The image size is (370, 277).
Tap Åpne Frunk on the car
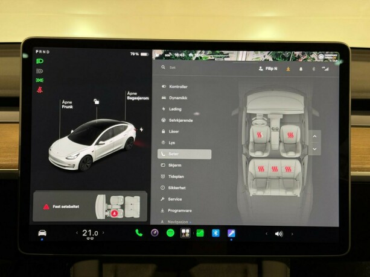(67, 104)
